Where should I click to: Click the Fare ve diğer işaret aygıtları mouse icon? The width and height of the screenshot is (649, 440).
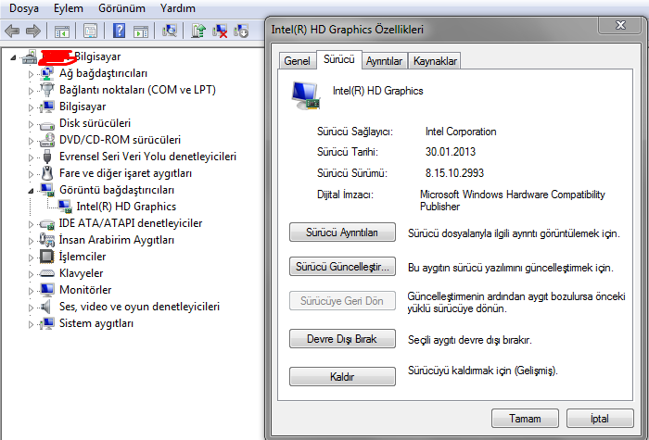click(47, 173)
